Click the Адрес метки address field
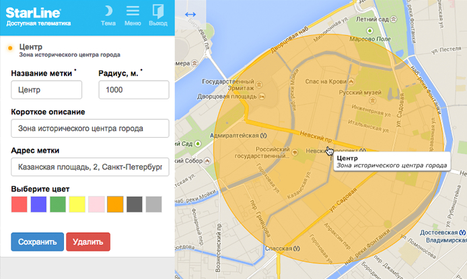 [89, 167]
